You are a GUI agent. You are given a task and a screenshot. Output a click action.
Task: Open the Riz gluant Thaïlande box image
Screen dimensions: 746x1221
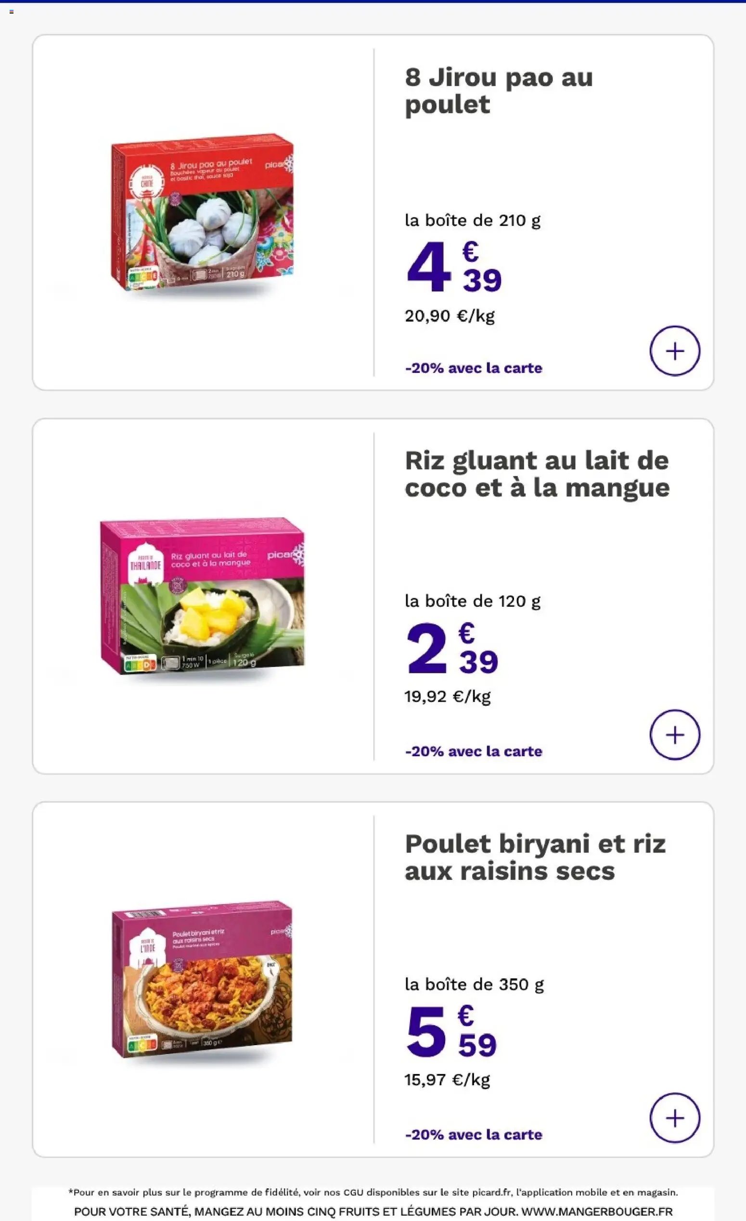click(x=203, y=597)
